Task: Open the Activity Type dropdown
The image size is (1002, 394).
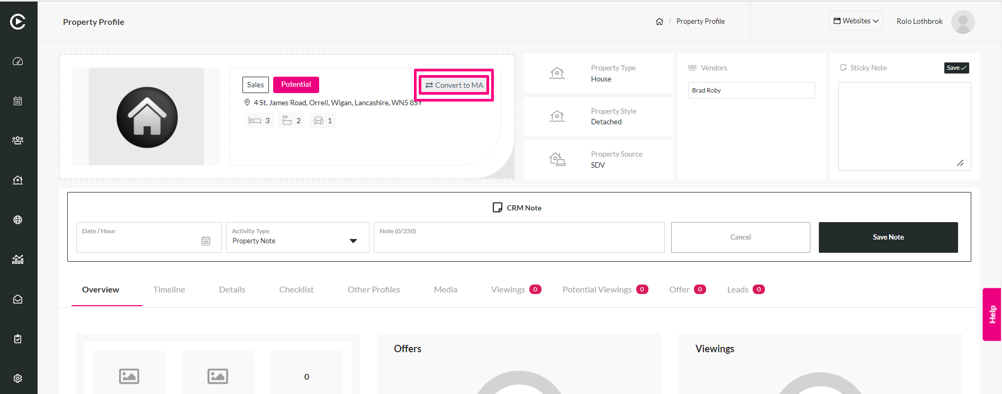Action: click(297, 237)
